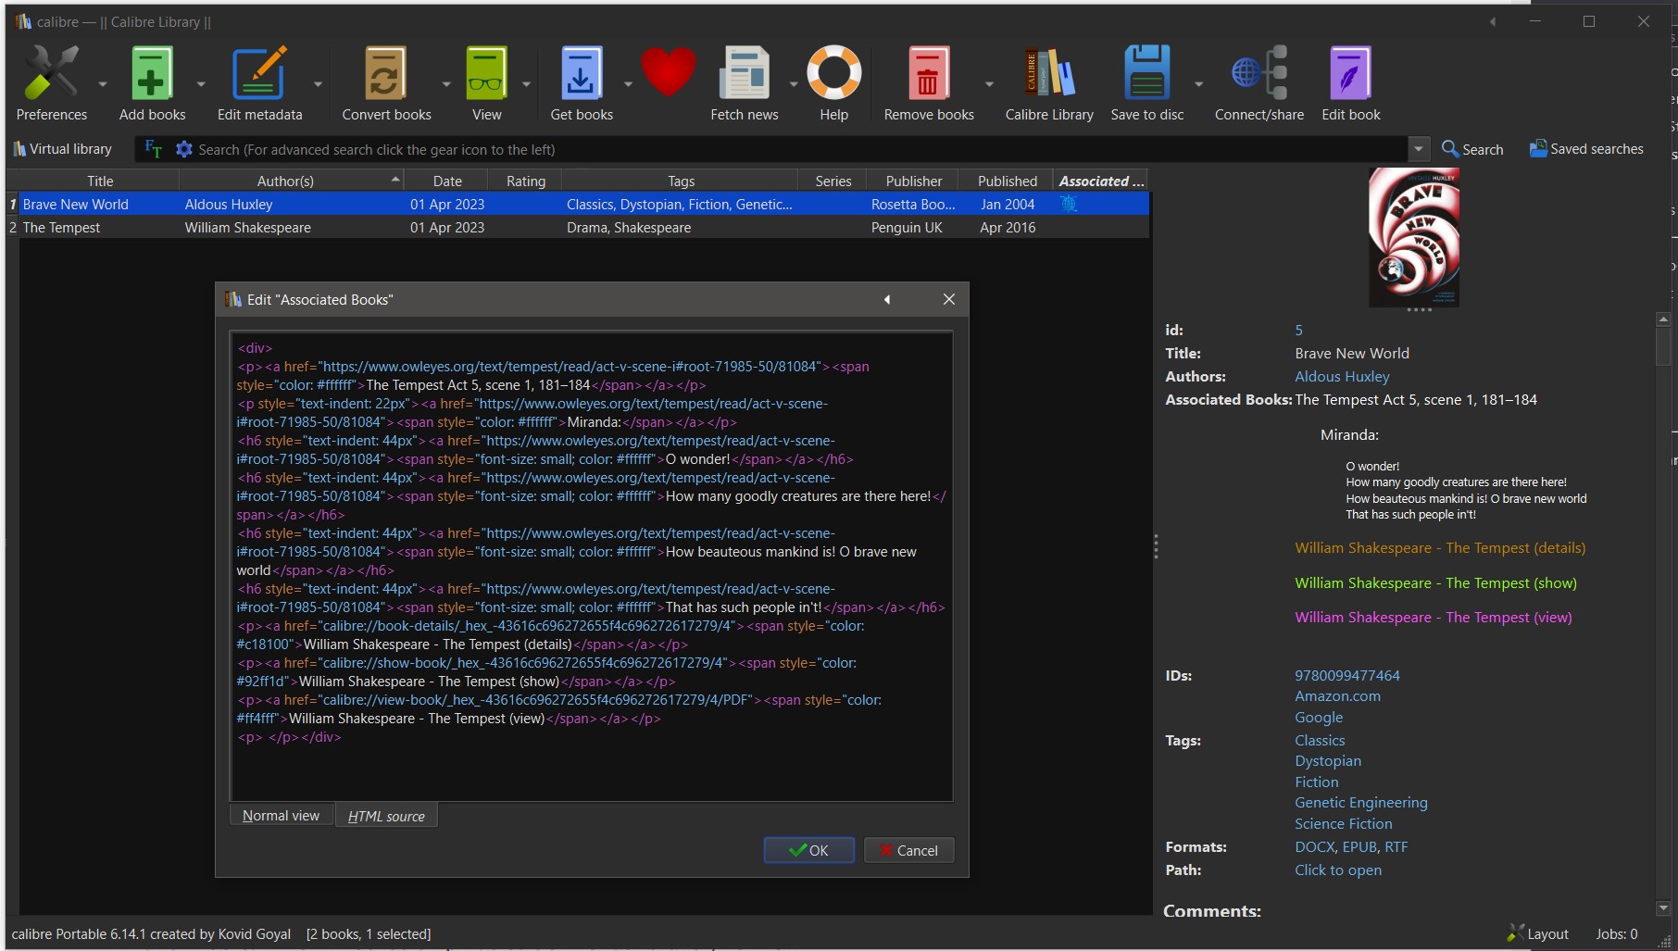The height and width of the screenshot is (951, 1678).
Task: Click the search gear icon for advanced search
Action: (x=184, y=149)
